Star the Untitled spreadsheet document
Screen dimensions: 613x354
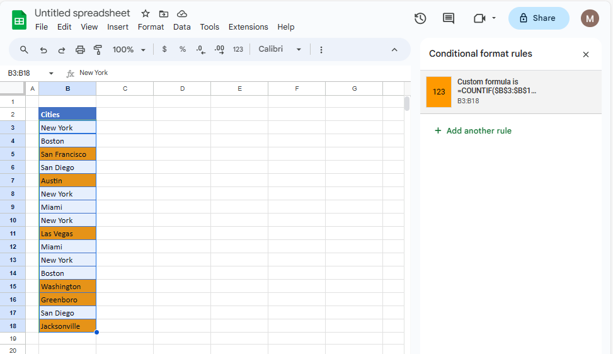coord(146,13)
